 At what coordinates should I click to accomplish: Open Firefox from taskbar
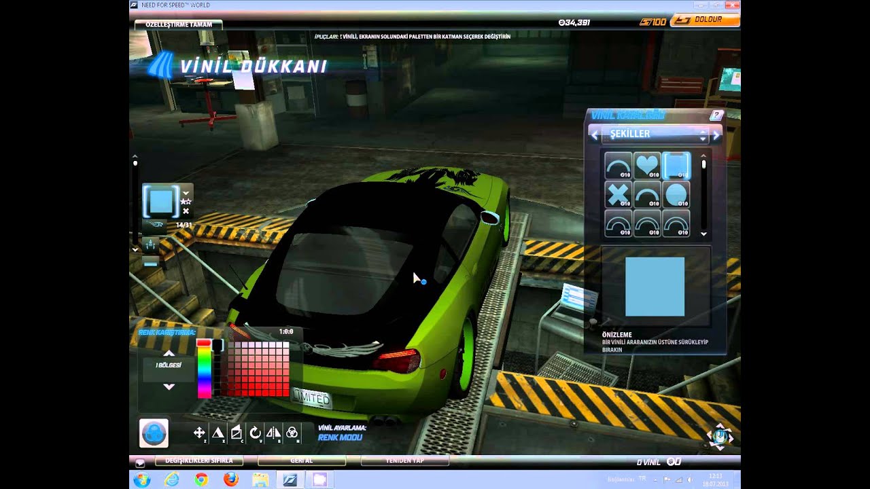click(x=231, y=479)
